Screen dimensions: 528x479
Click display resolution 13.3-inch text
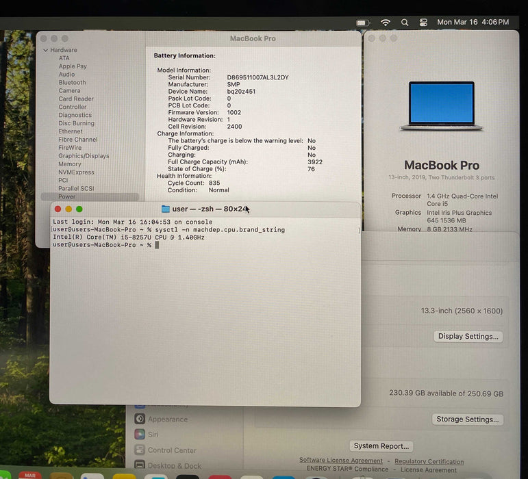coord(462,311)
